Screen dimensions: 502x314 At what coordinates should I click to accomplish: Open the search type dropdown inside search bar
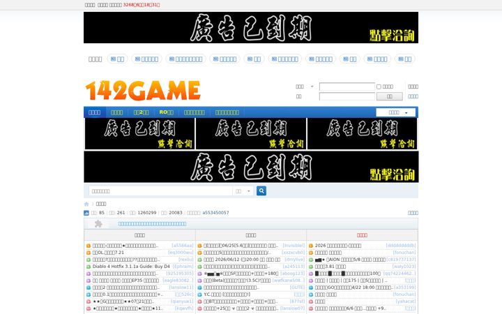[x=243, y=191]
